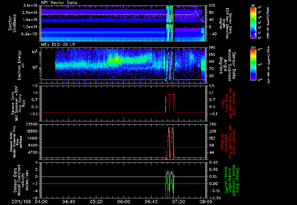Click the "Model Scanner Angle degrees" axis title
297x205 pixels.
(x=227, y=65)
